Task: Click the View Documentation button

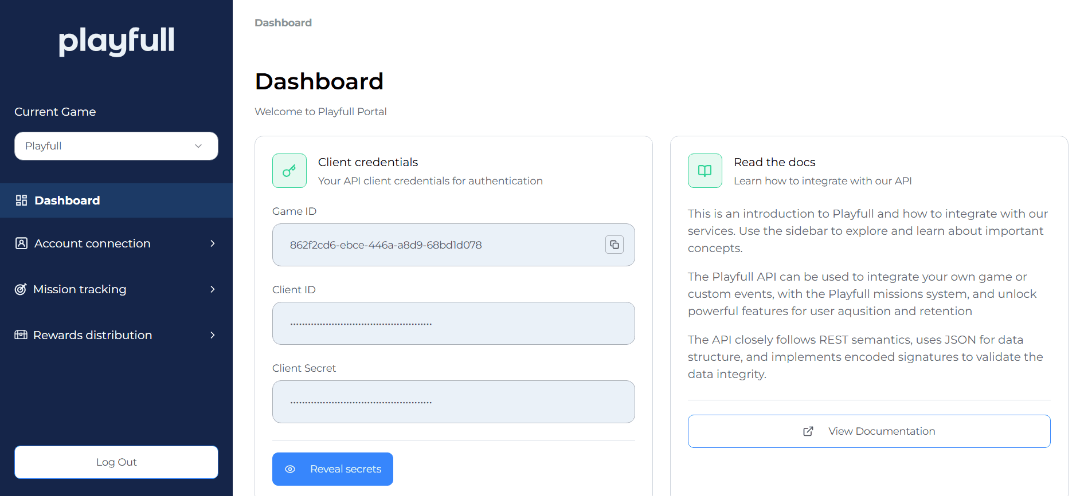Action: [868, 431]
